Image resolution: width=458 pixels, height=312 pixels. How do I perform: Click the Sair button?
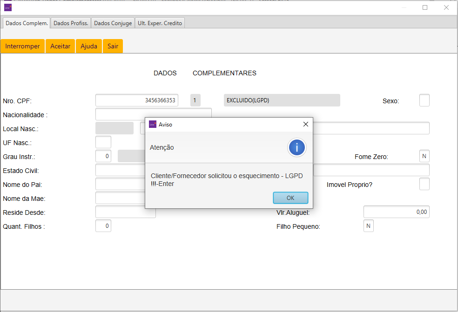pos(113,46)
